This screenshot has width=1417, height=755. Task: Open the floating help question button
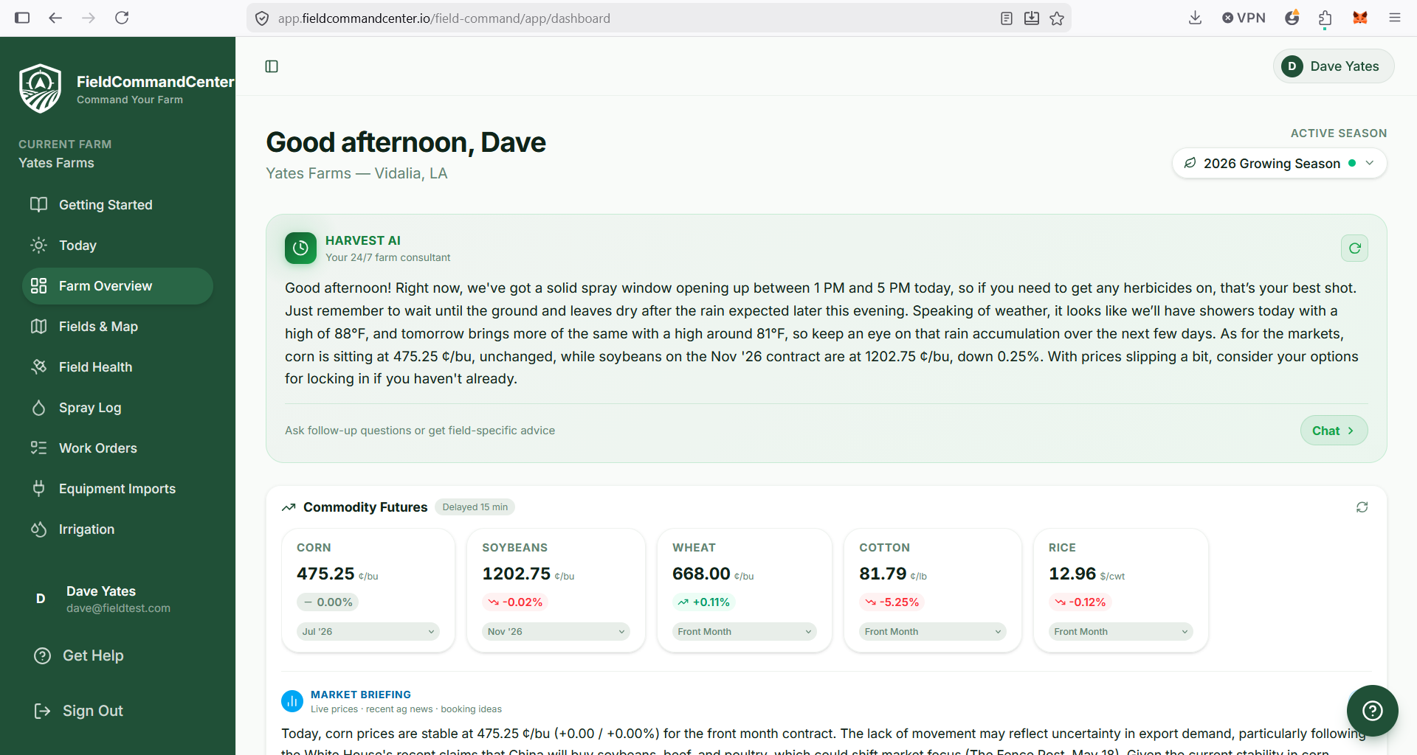click(x=1372, y=711)
